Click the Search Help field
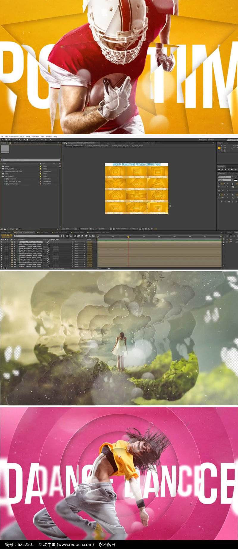The image size is (238, 549). coord(232,140)
